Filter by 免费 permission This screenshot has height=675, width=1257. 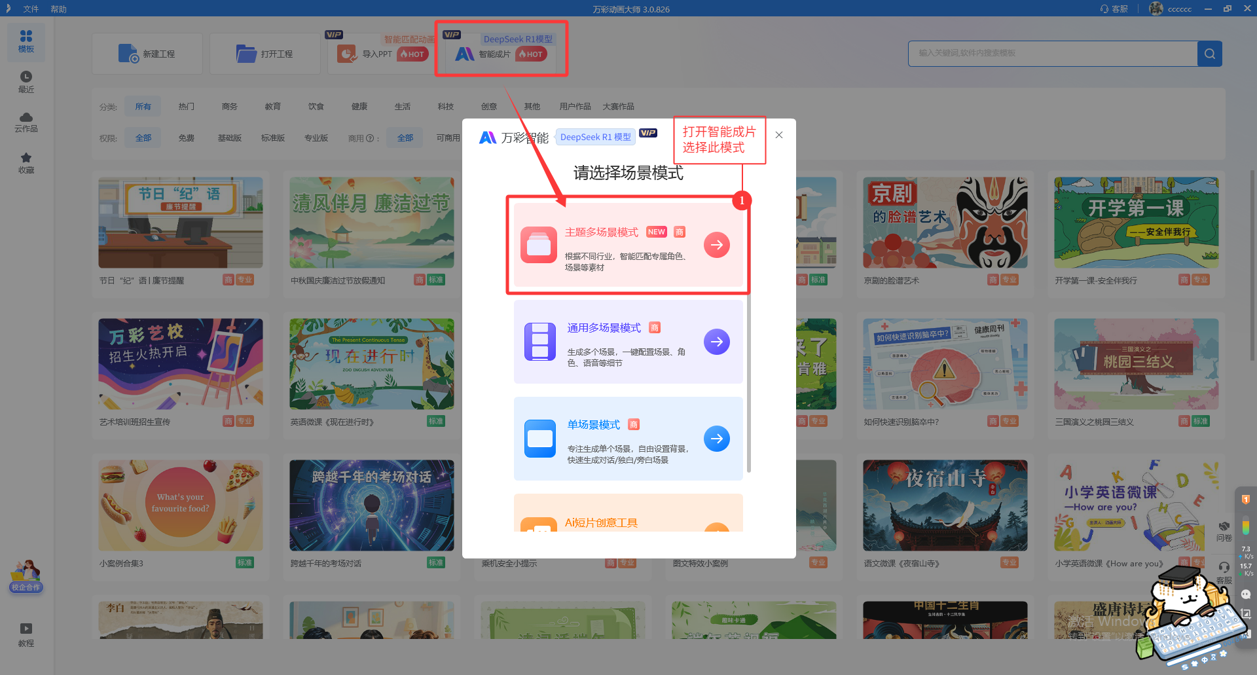[x=186, y=138]
